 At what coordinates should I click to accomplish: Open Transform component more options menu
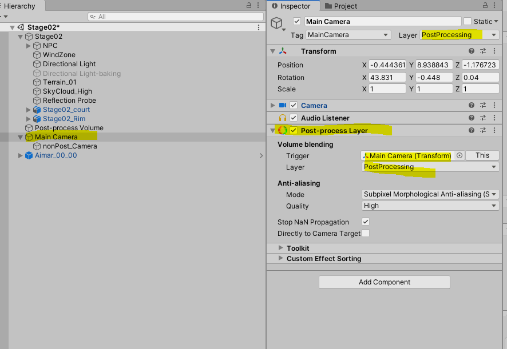pos(494,51)
